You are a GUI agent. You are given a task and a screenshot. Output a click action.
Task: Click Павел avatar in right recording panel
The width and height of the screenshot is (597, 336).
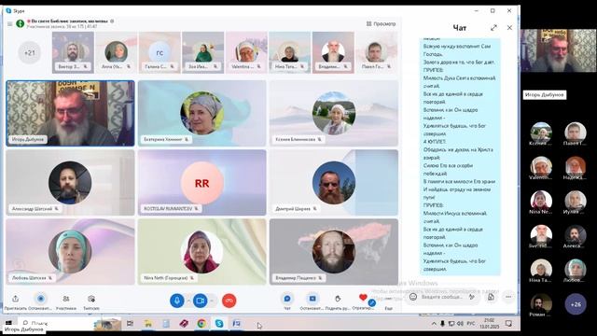pyautogui.click(x=576, y=133)
